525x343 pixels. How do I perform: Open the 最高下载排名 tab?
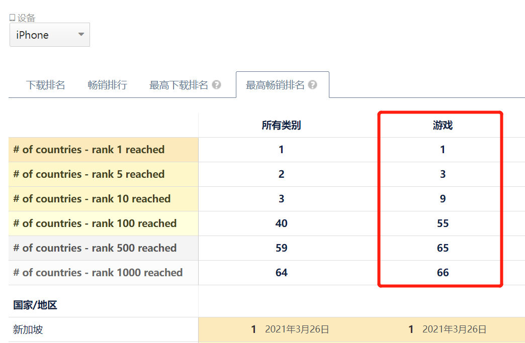click(179, 85)
